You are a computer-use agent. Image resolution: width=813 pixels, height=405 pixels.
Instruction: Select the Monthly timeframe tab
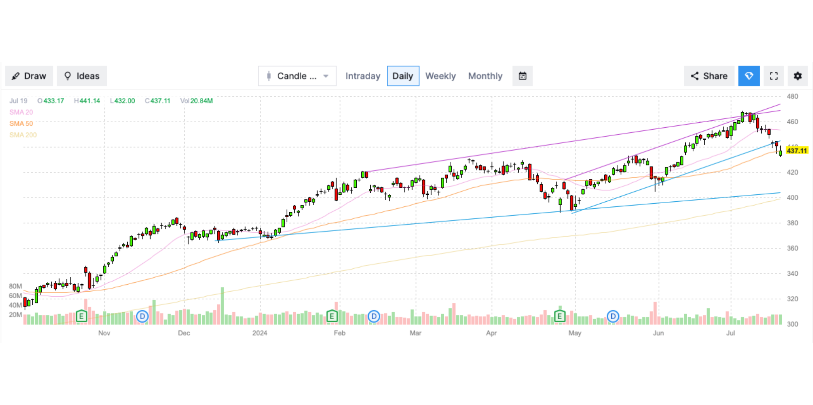point(485,76)
